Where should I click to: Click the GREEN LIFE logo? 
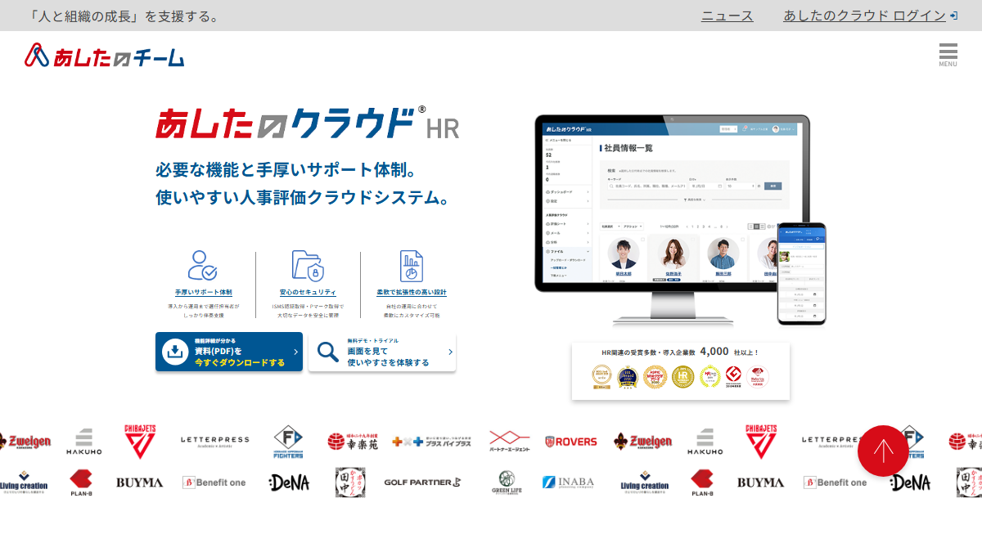[507, 482]
